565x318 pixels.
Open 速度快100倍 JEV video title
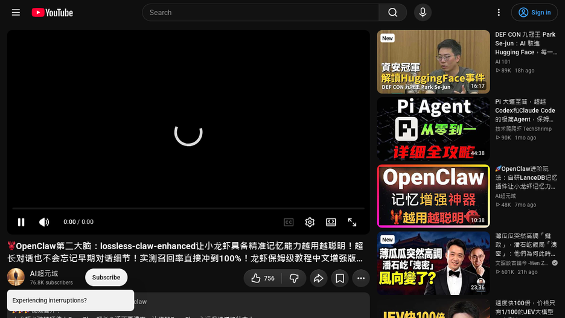pos(525,308)
